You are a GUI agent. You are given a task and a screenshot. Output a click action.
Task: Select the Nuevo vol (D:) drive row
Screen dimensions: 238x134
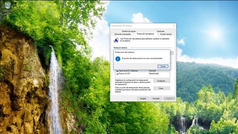(142, 74)
